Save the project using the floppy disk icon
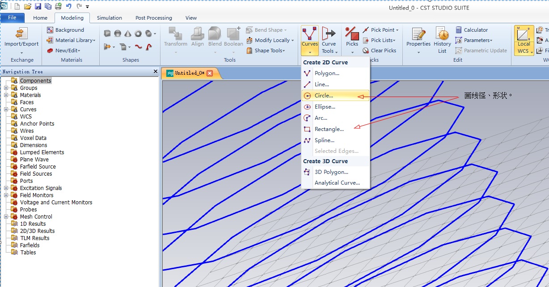Image resolution: width=549 pixels, height=287 pixels. pos(38,7)
